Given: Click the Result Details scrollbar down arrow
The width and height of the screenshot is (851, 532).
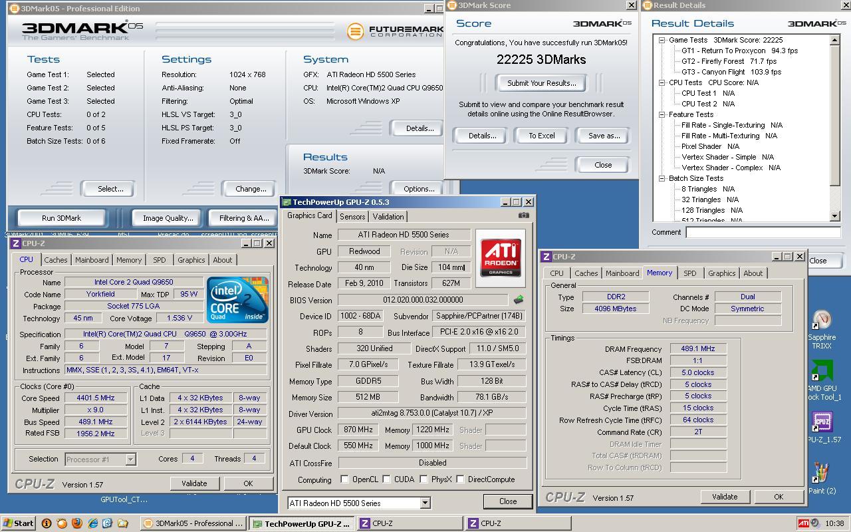Looking at the screenshot, I should [835, 215].
